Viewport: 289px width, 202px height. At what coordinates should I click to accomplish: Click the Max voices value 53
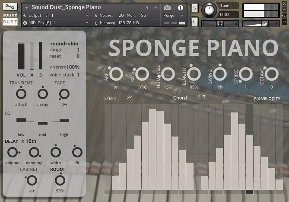coord(143,16)
